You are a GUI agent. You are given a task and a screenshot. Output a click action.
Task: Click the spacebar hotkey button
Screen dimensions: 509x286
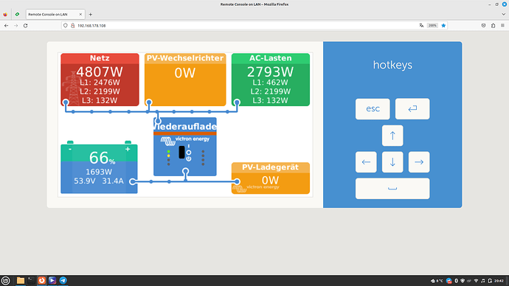click(x=392, y=189)
